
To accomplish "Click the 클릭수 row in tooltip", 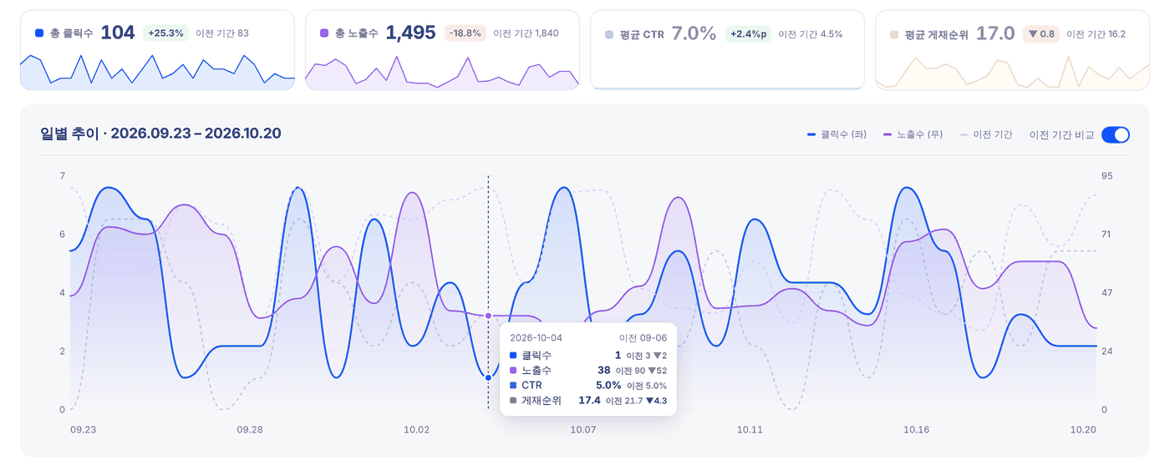I will [x=588, y=356].
